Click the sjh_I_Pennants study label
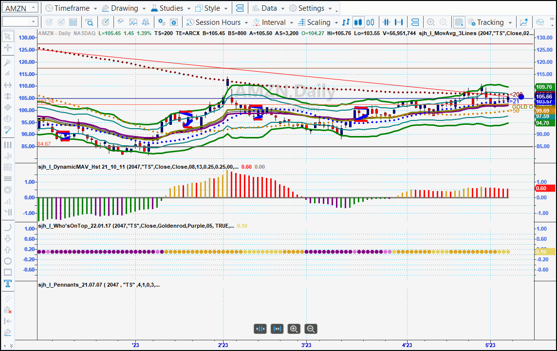Viewport: 557px width, 351px height. click(99, 285)
